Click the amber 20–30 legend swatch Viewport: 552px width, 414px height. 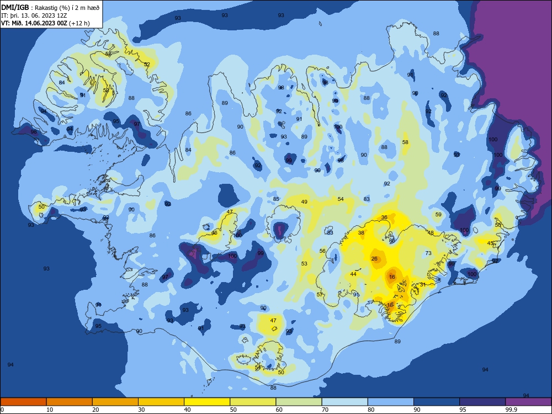click(x=115, y=402)
